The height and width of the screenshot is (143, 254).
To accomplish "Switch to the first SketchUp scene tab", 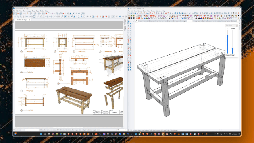I will (140, 21).
